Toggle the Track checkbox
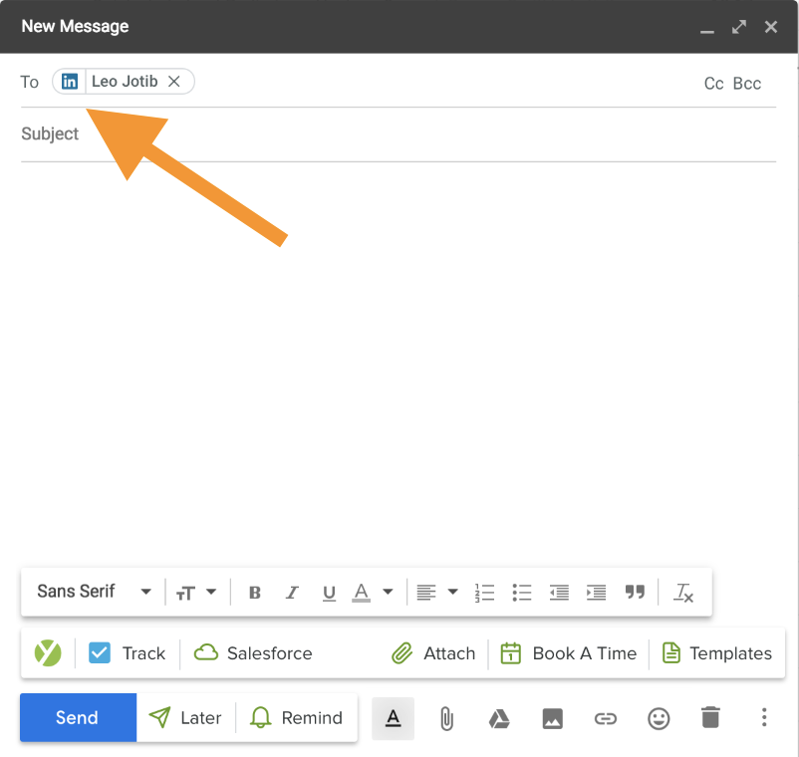 click(100, 653)
